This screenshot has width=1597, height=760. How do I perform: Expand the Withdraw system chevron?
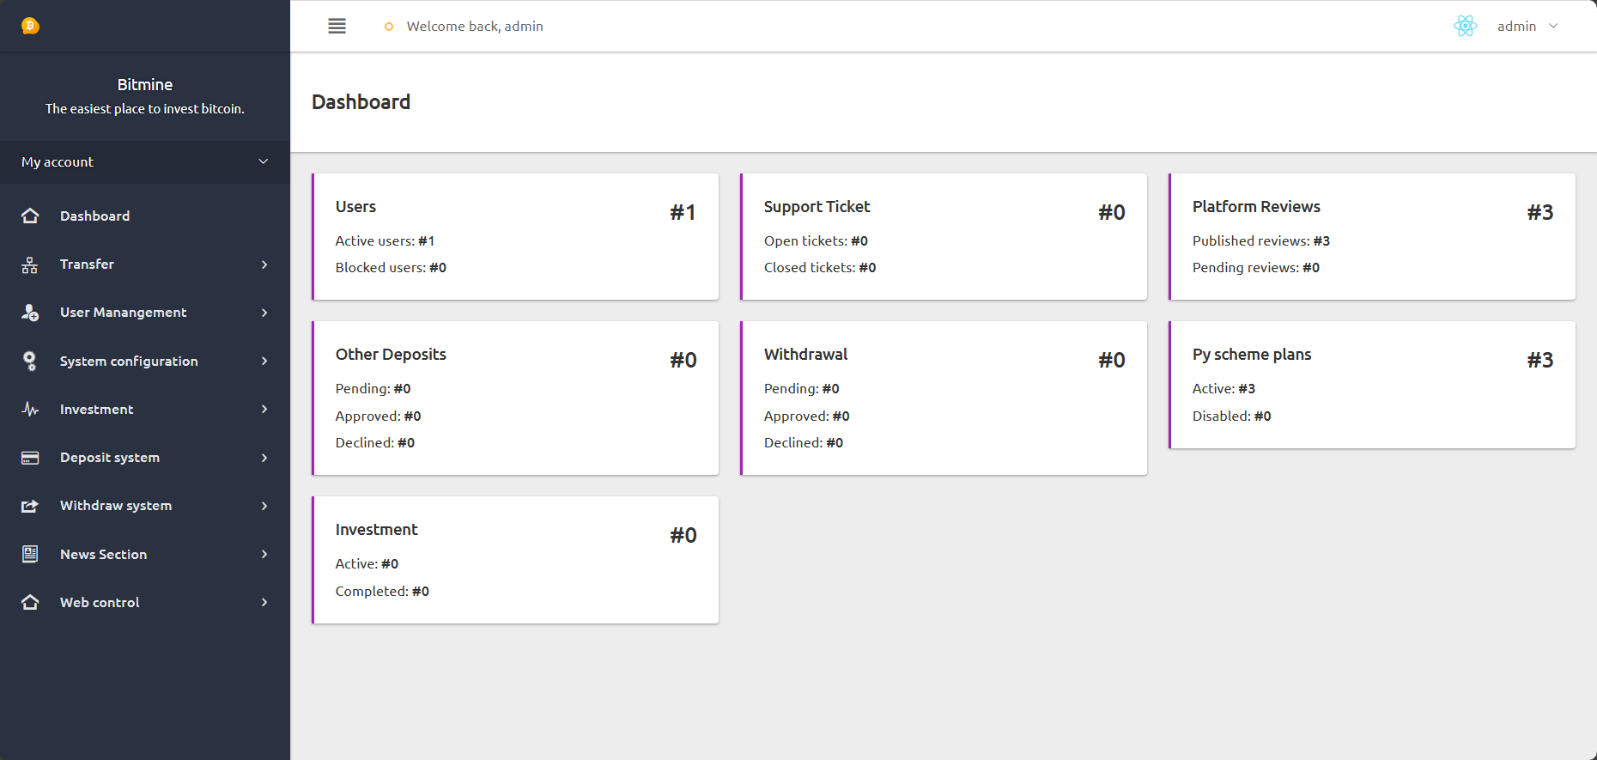tap(264, 506)
